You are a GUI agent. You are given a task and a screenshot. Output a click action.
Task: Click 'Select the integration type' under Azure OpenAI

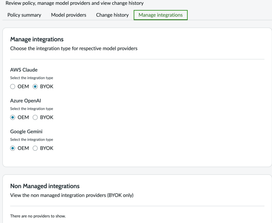(x=31, y=109)
